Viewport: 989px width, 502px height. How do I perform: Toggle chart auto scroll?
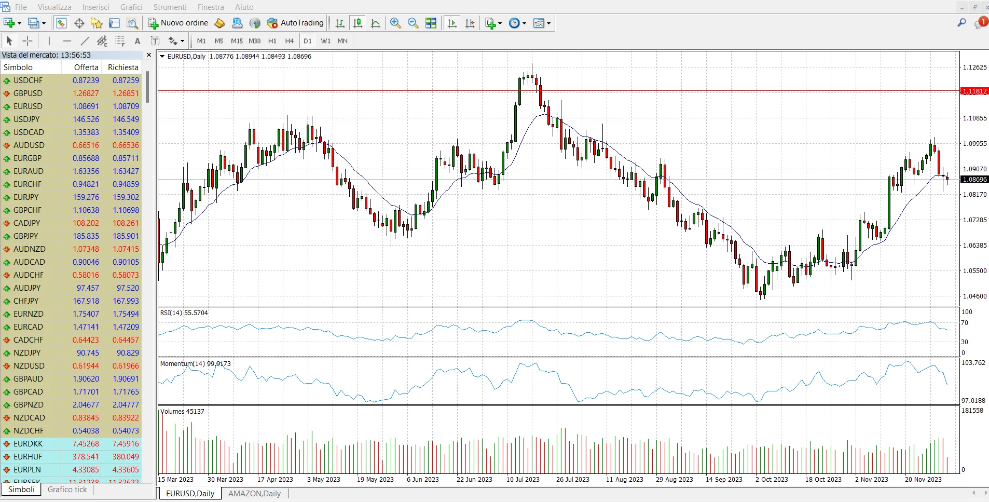(452, 23)
